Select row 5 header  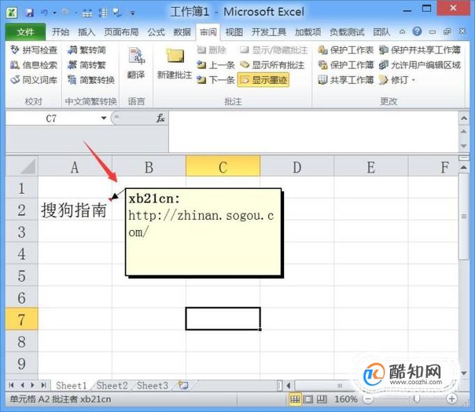tap(22, 276)
